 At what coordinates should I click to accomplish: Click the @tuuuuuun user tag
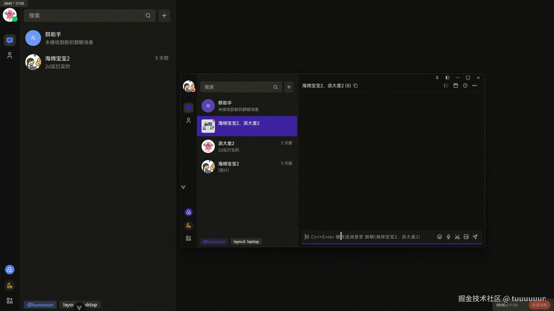(x=214, y=241)
